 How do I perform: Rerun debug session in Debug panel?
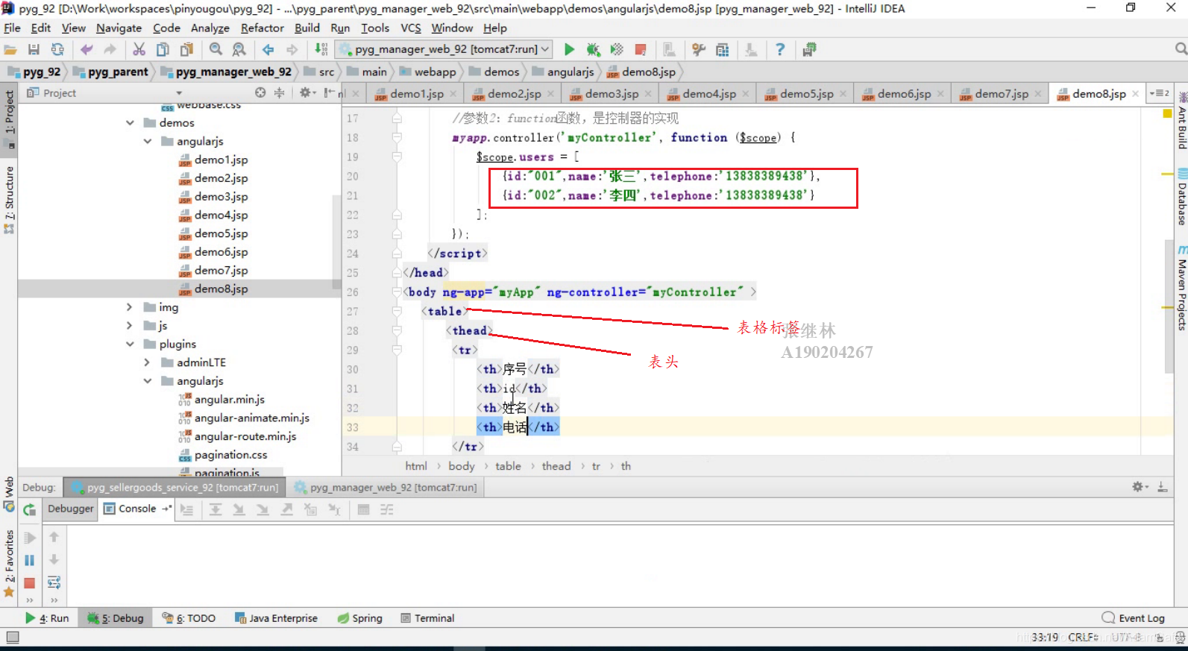click(29, 510)
